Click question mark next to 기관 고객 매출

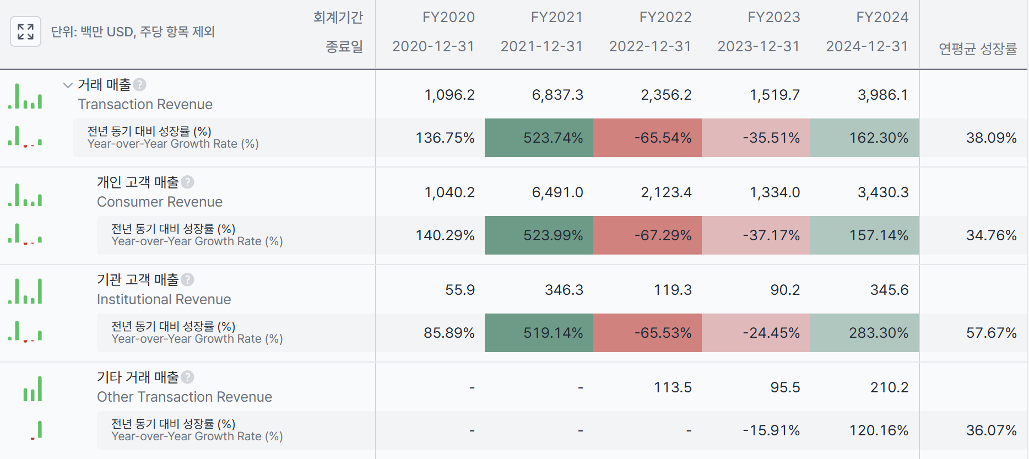[x=188, y=279]
